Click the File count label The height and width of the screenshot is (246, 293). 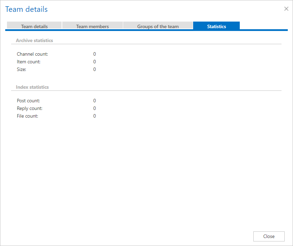point(27,116)
